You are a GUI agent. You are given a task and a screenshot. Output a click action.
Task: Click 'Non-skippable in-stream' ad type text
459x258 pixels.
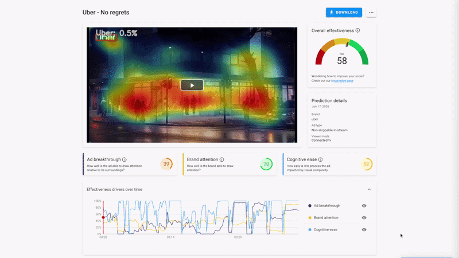click(x=329, y=130)
